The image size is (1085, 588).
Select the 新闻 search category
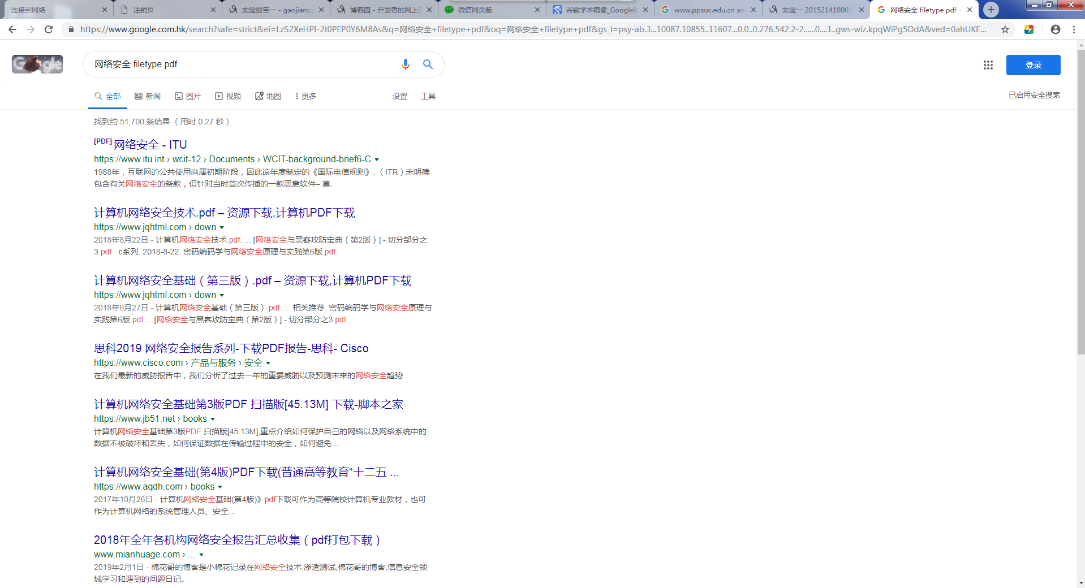point(148,96)
